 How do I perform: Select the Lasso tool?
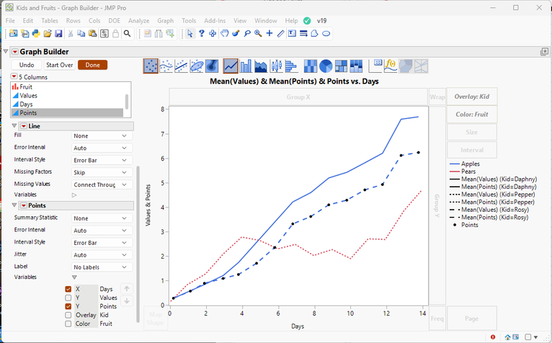(x=247, y=33)
